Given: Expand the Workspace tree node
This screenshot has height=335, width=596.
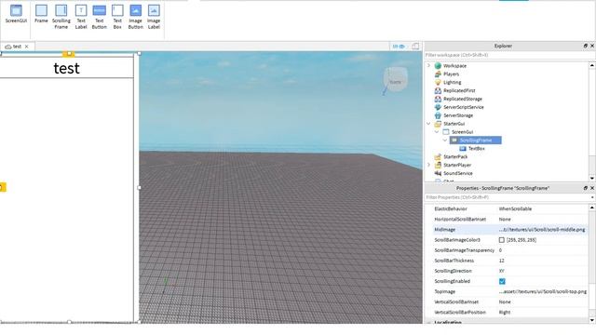Looking at the screenshot, I should [x=428, y=66].
